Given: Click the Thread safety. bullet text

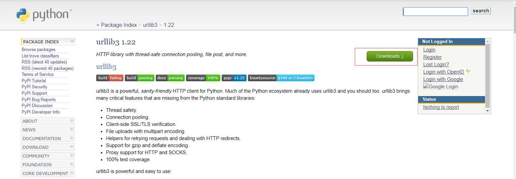Looking at the screenshot, I should [121, 110].
